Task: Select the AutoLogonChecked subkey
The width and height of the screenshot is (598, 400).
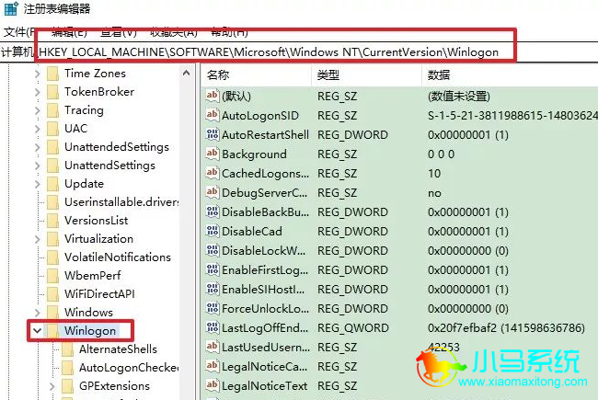Action: pyautogui.click(x=129, y=367)
